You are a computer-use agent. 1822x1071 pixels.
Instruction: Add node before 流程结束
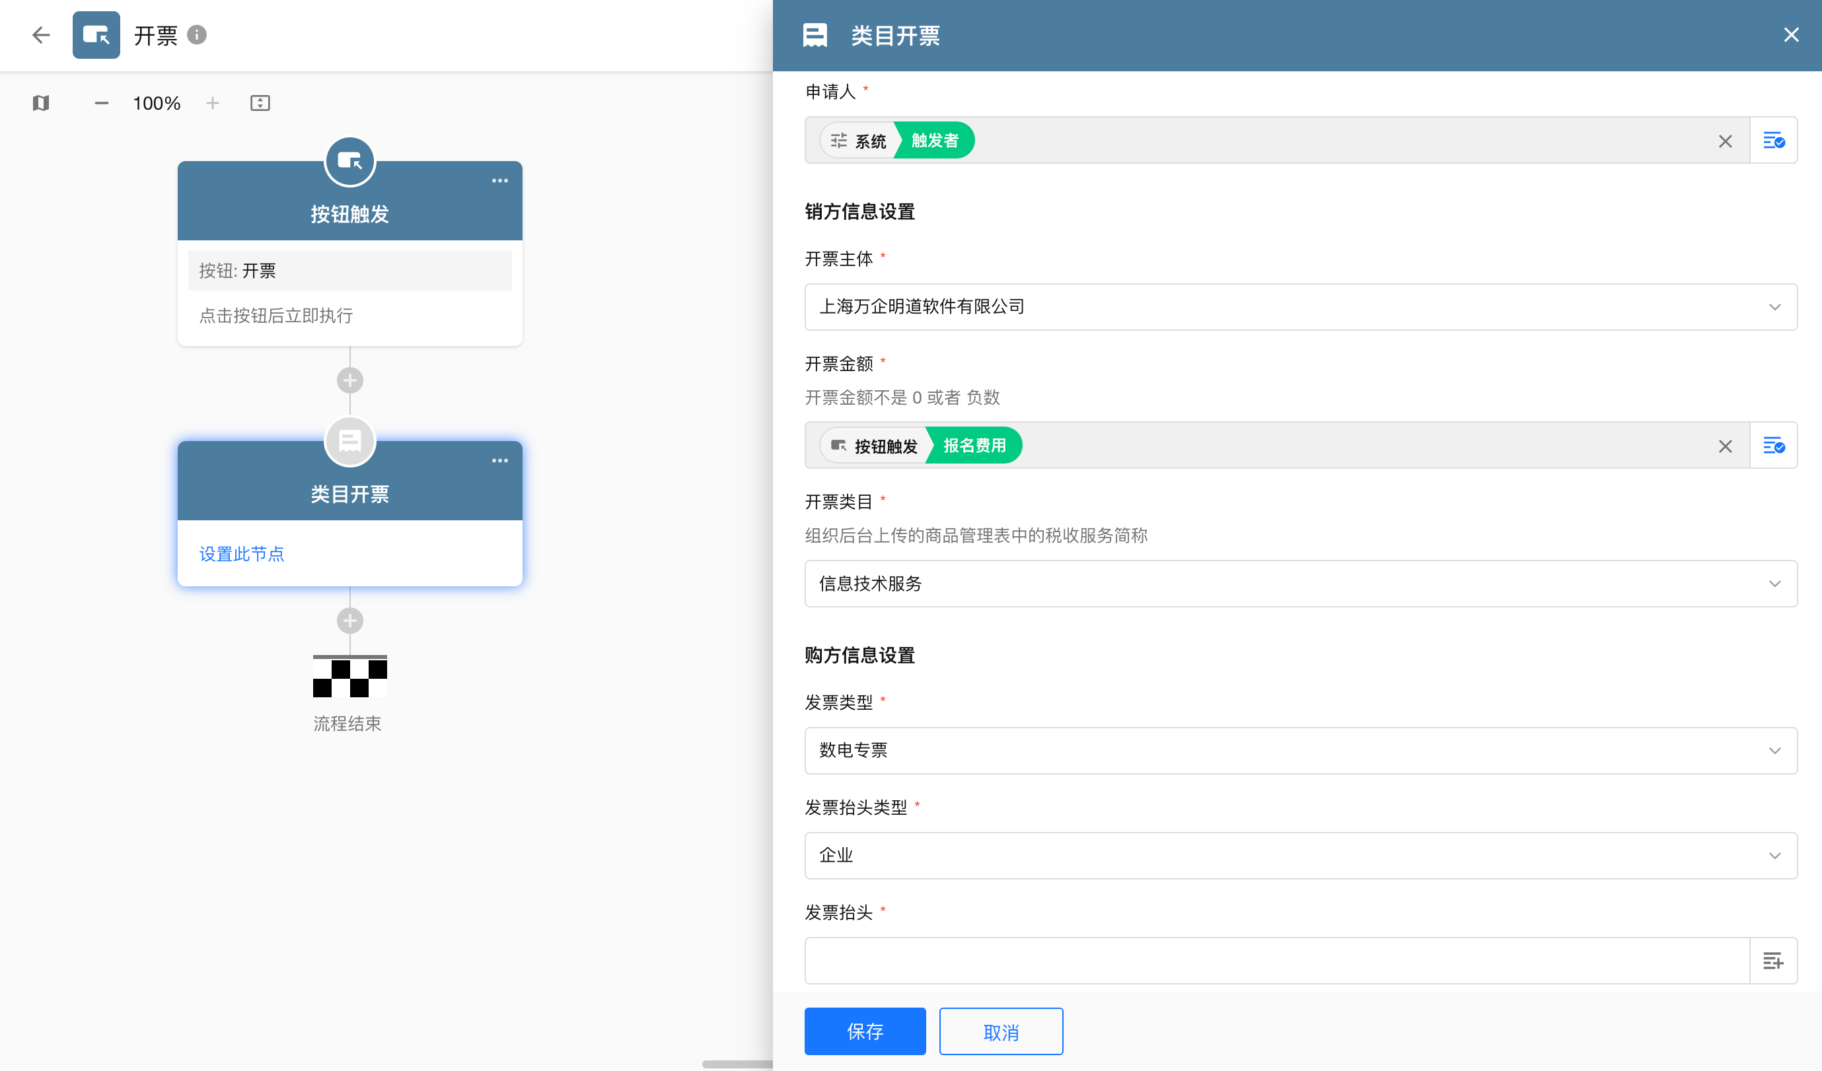[x=350, y=620]
